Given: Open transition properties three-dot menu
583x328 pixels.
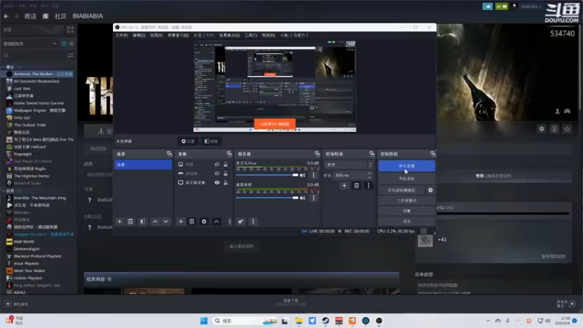Looking at the screenshot, I should pos(369,186).
